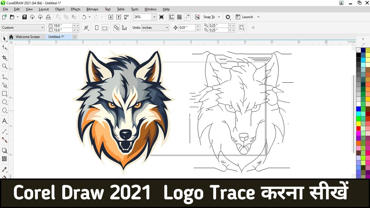Click the page width 19.0 field
Image resolution: width=370 pixels, height=208 pixels.
[x=62, y=25]
